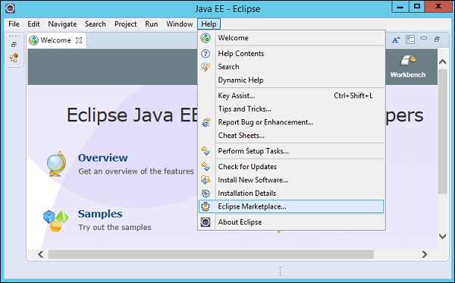Open the Window menu

coord(179,24)
